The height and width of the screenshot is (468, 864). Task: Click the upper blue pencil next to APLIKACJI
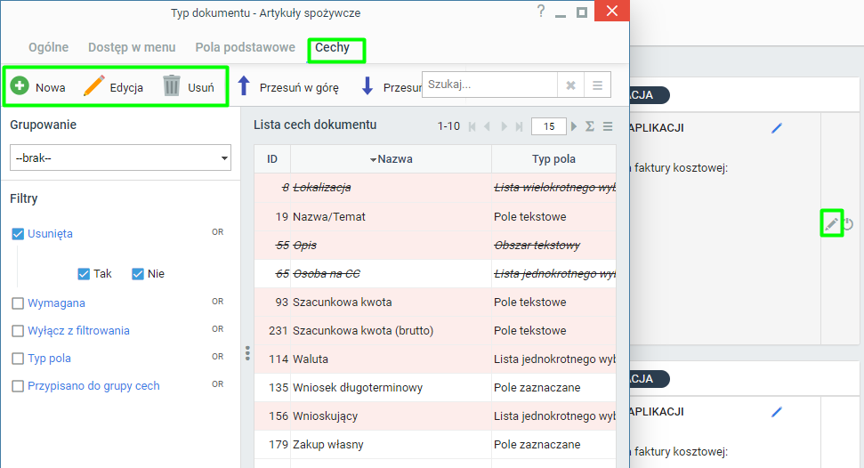coord(777,128)
